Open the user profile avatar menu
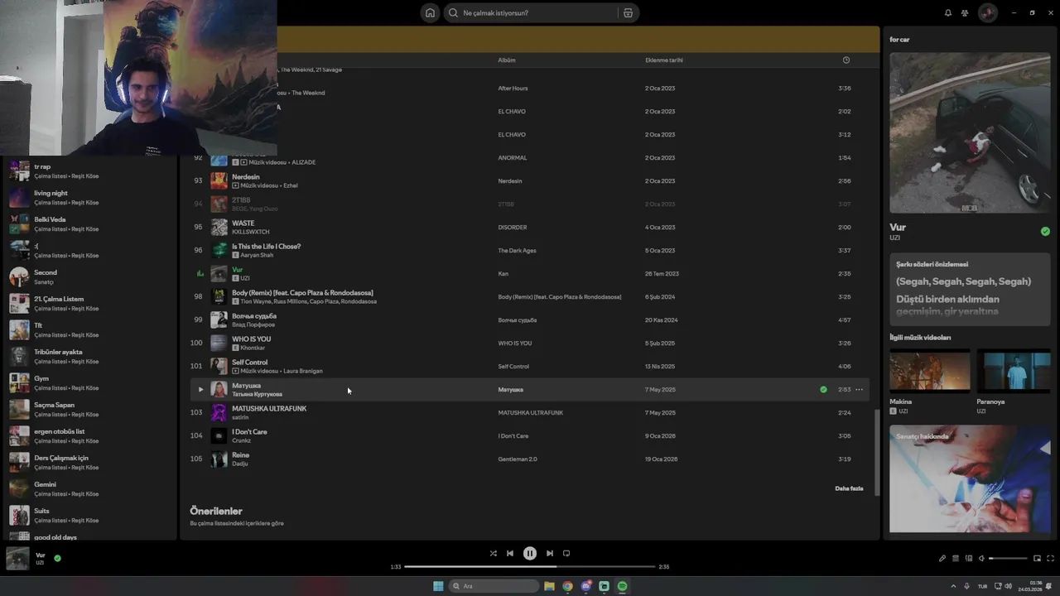The width and height of the screenshot is (1060, 596). [987, 12]
